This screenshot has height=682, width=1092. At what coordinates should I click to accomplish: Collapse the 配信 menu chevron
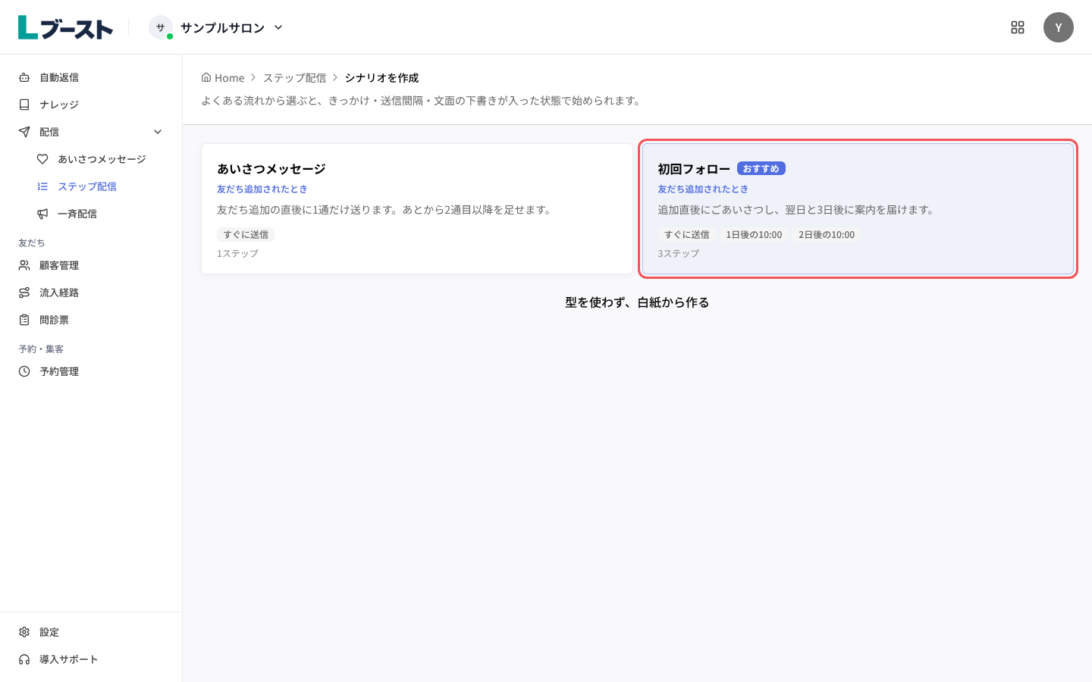tap(158, 132)
